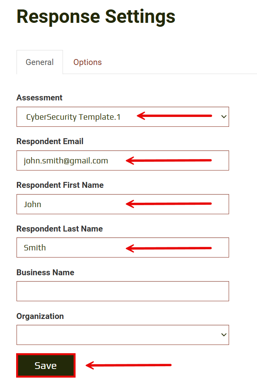
Task: Open the Assessment dropdown
Action: pos(122,117)
